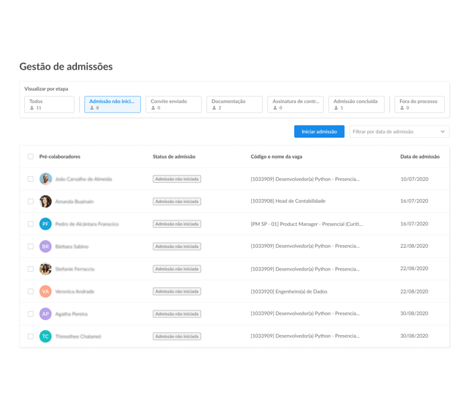Image resolution: width=469 pixels, height=406 pixels.
Task: Click Amanda Buainain's avatar photo
Action: [46, 202]
